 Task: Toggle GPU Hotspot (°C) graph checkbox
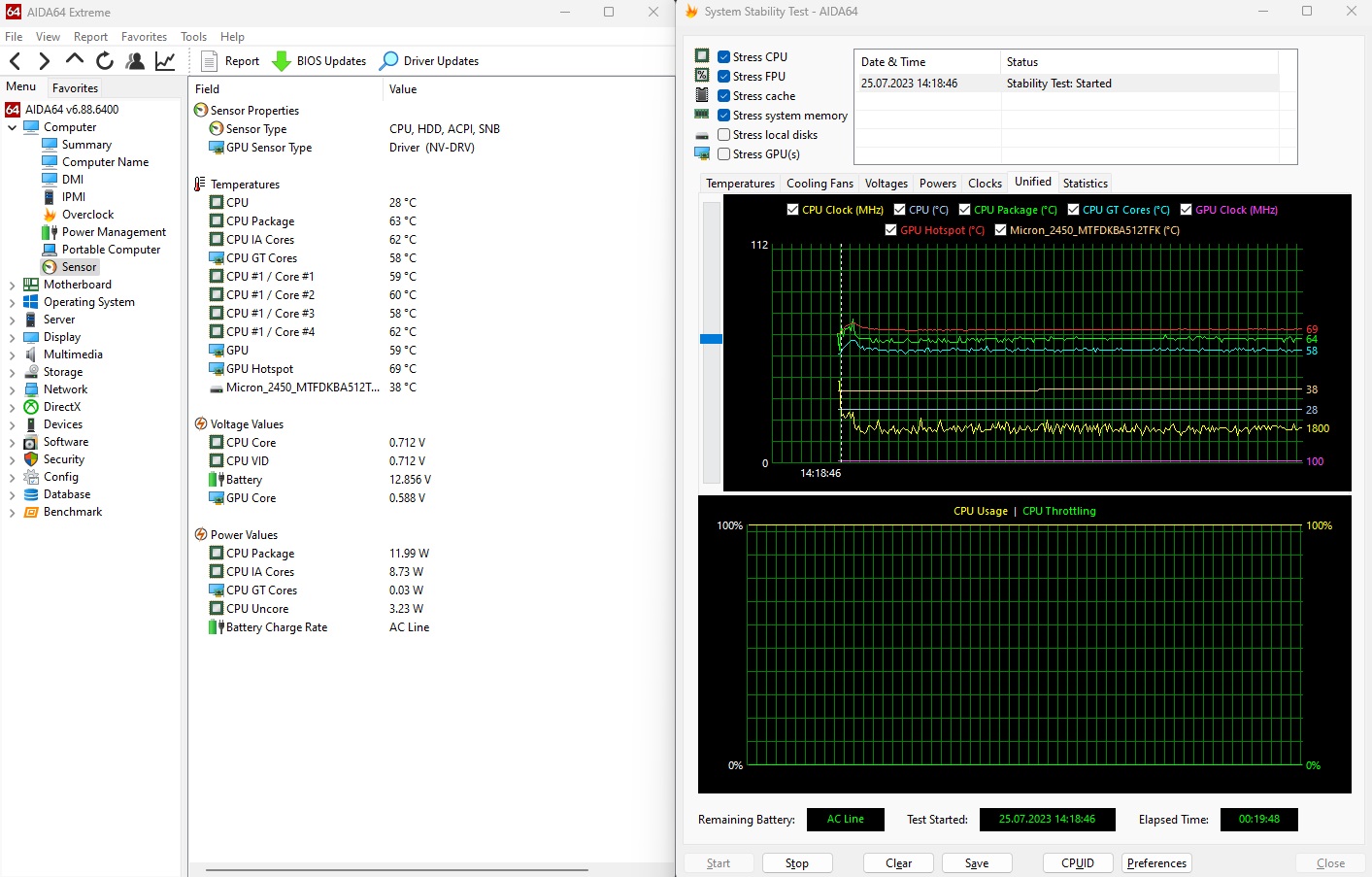(890, 230)
